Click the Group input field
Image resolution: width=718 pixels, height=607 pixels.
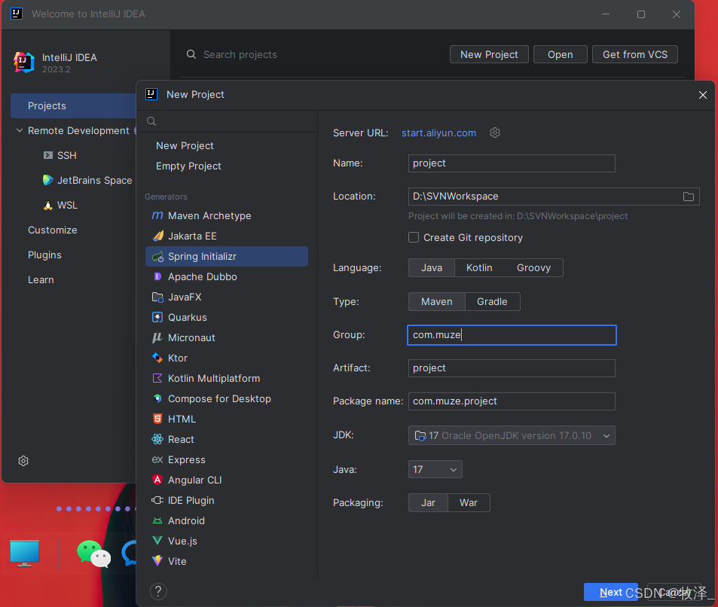point(512,335)
